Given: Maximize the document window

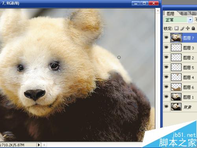Looking at the screenshot, I should pyautogui.click(x=144, y=3).
